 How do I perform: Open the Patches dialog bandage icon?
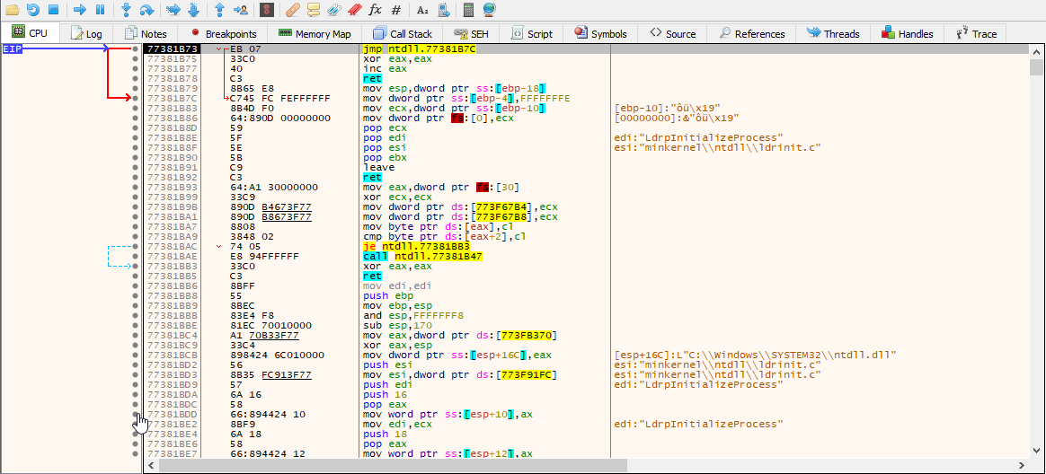(293, 9)
